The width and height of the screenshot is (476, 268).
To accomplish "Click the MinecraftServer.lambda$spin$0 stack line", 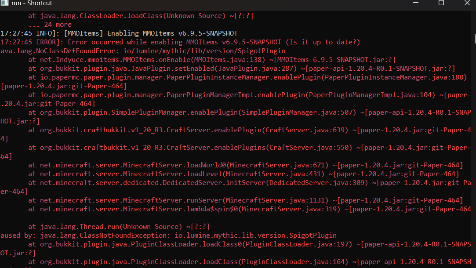I will coord(250,210).
